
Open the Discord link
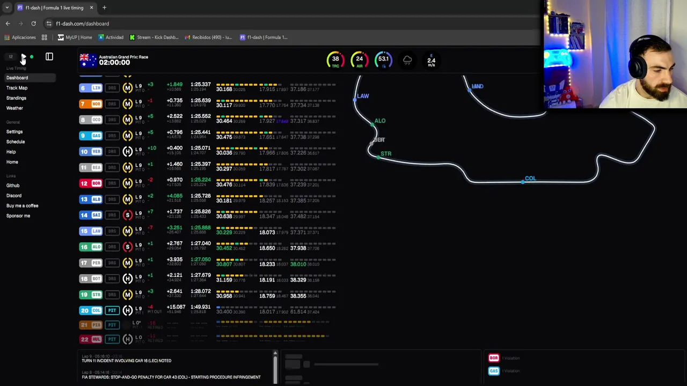point(14,196)
